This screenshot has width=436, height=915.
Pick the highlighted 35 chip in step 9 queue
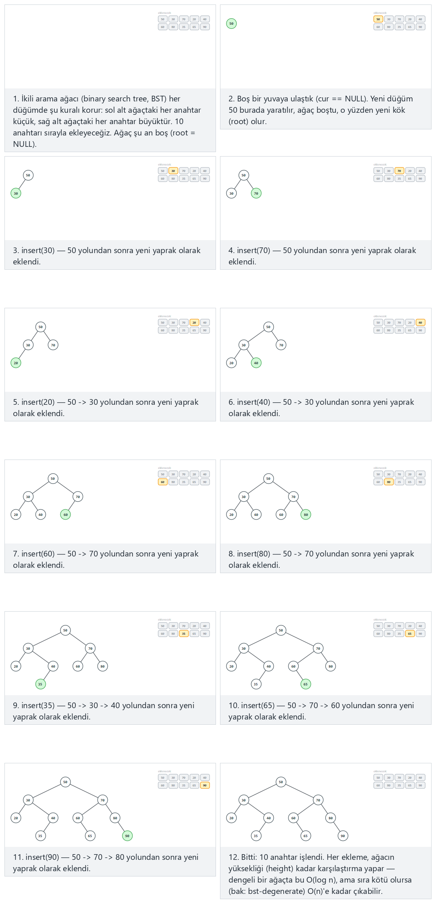click(184, 634)
